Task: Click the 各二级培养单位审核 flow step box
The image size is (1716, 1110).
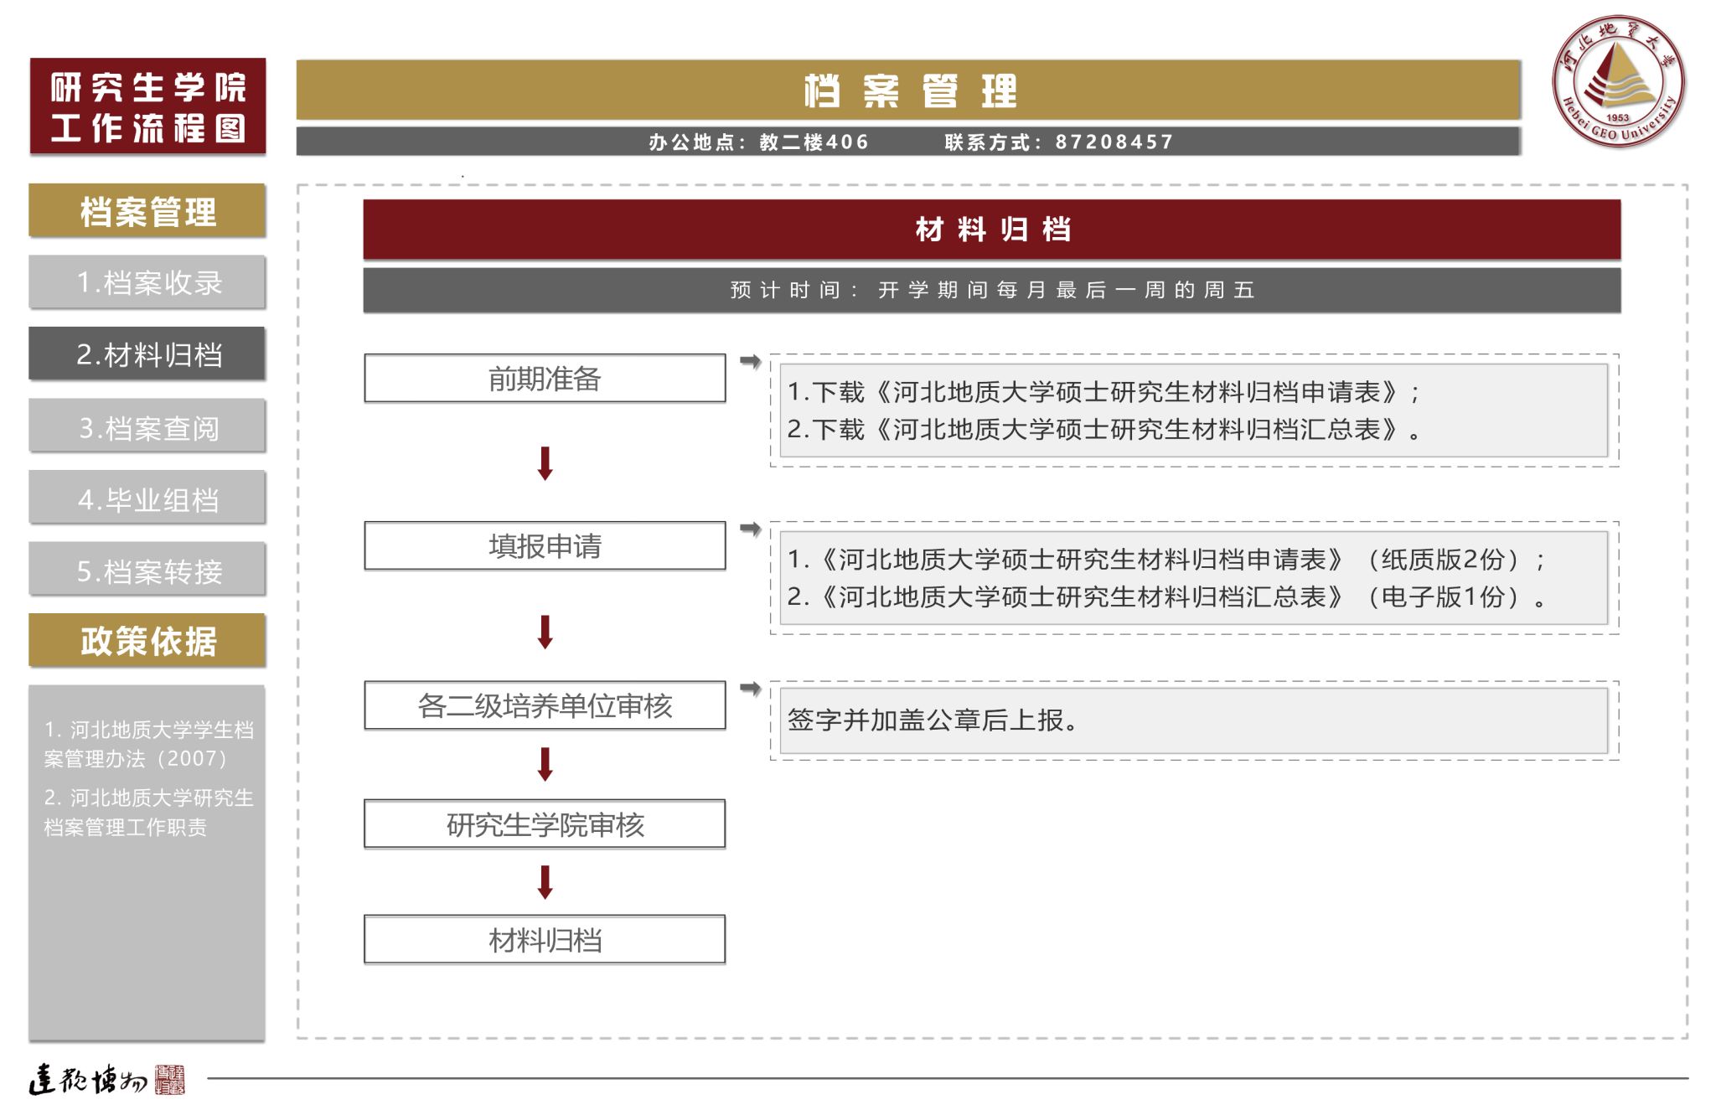Action: (x=545, y=706)
